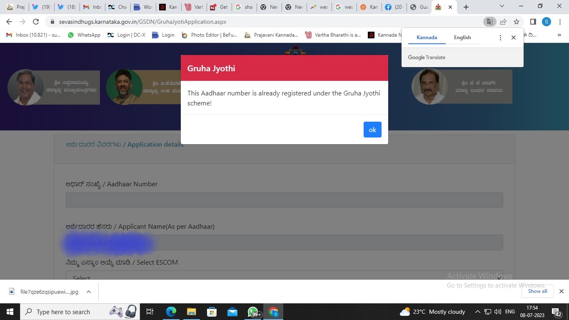Open Chrome three-dot menu

point(560,22)
